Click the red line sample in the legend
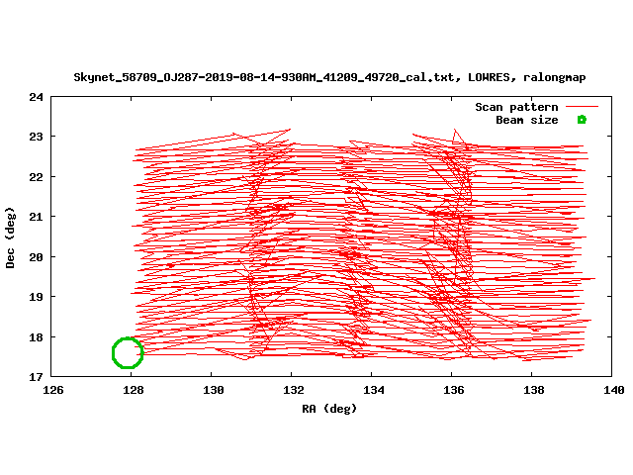The height and width of the screenshot is (475, 633). [x=582, y=107]
